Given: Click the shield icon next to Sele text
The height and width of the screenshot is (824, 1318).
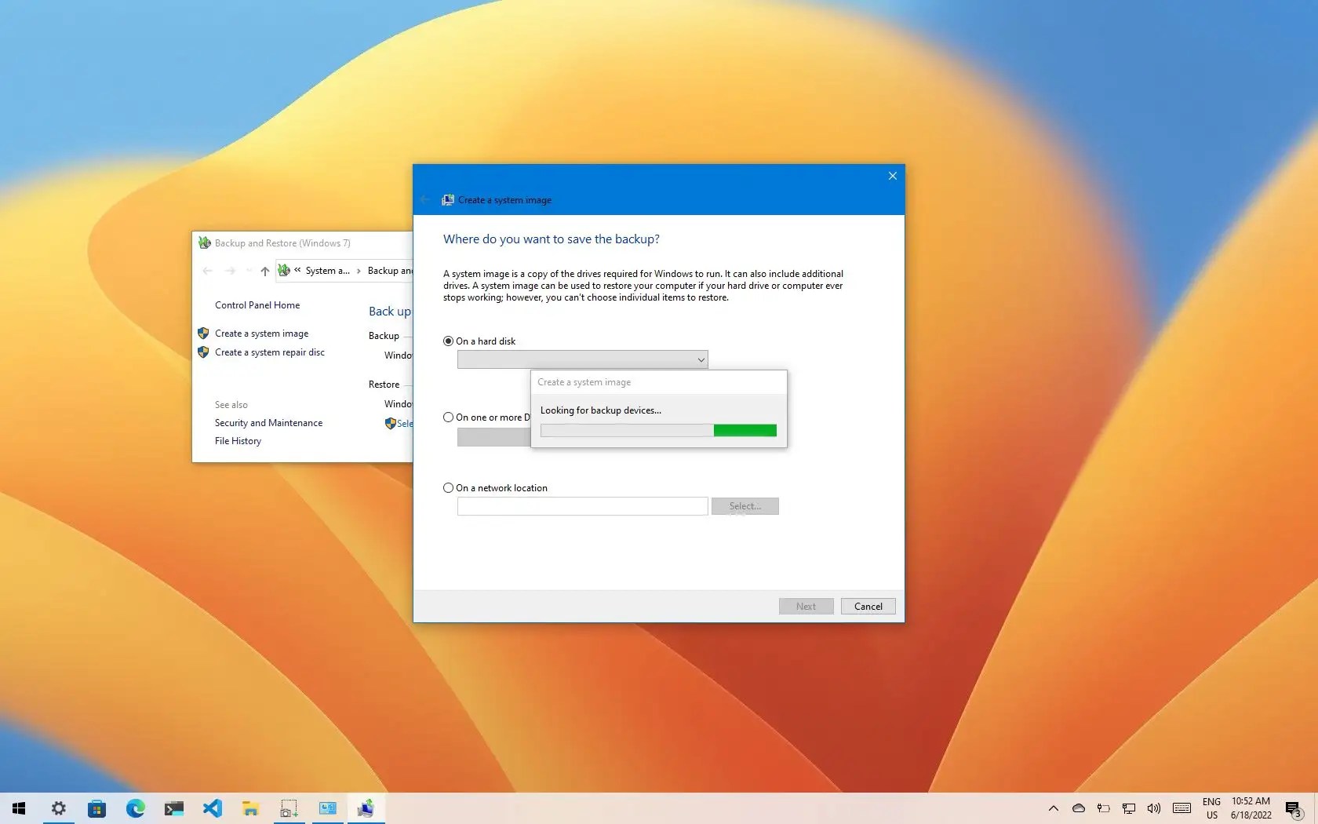Looking at the screenshot, I should [x=391, y=424].
